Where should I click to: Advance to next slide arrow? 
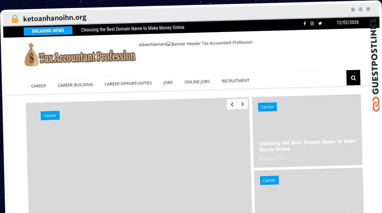coord(243,104)
